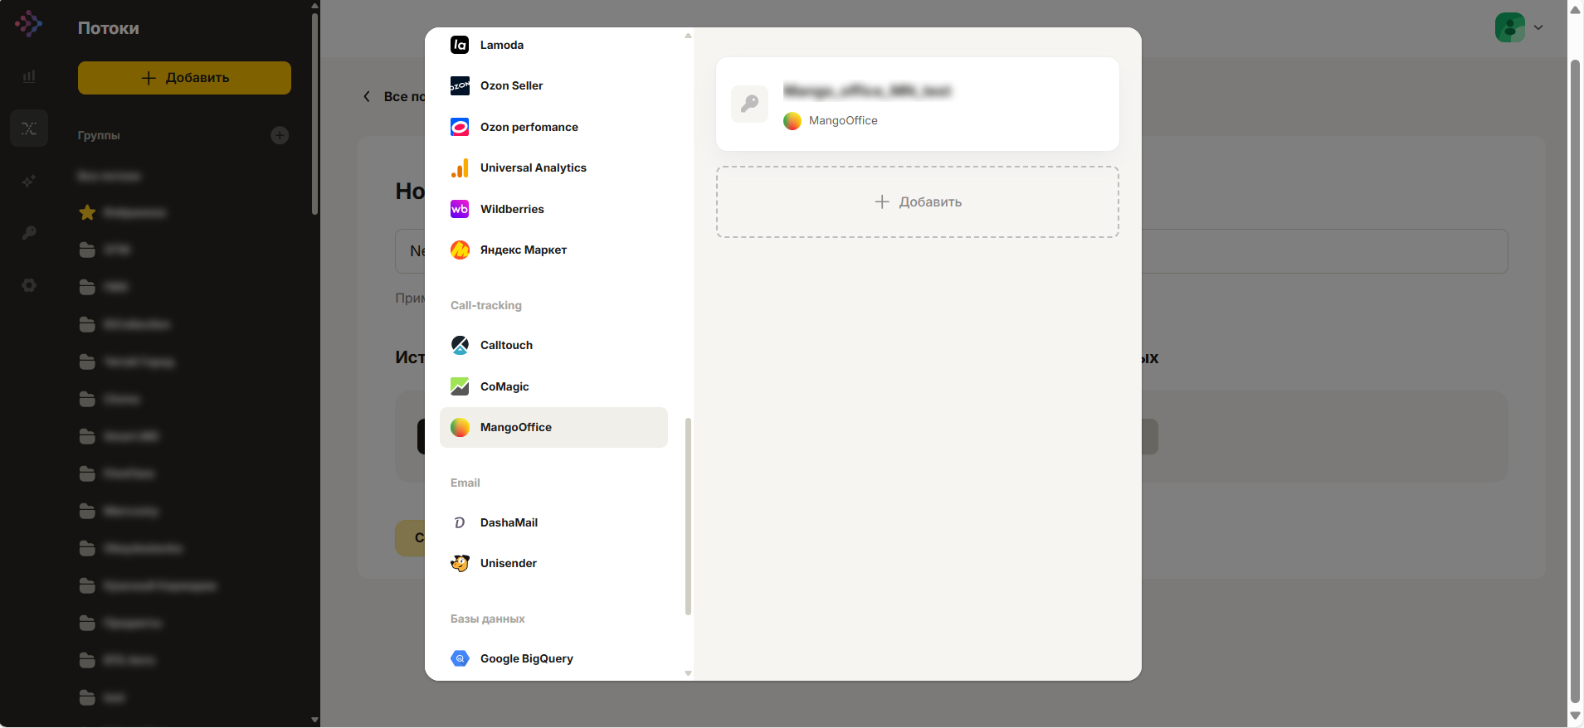1584x728 pixels.
Task: Open the settings gear sidebar icon
Action: [29, 285]
